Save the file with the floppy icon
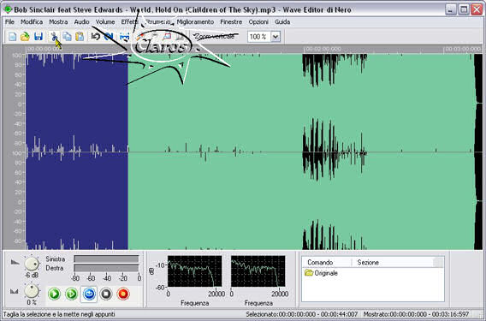Viewport: 486px width, 321px height. coord(39,37)
